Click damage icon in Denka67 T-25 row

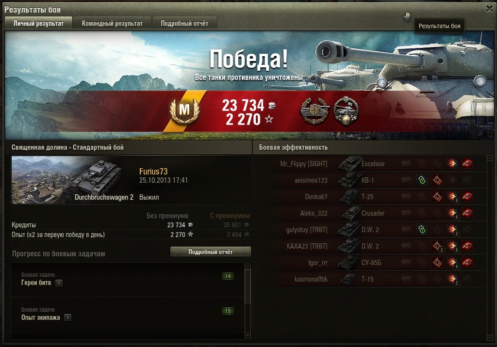click(x=452, y=197)
